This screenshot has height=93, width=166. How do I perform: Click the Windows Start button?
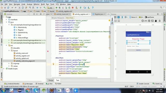coord(3,90)
